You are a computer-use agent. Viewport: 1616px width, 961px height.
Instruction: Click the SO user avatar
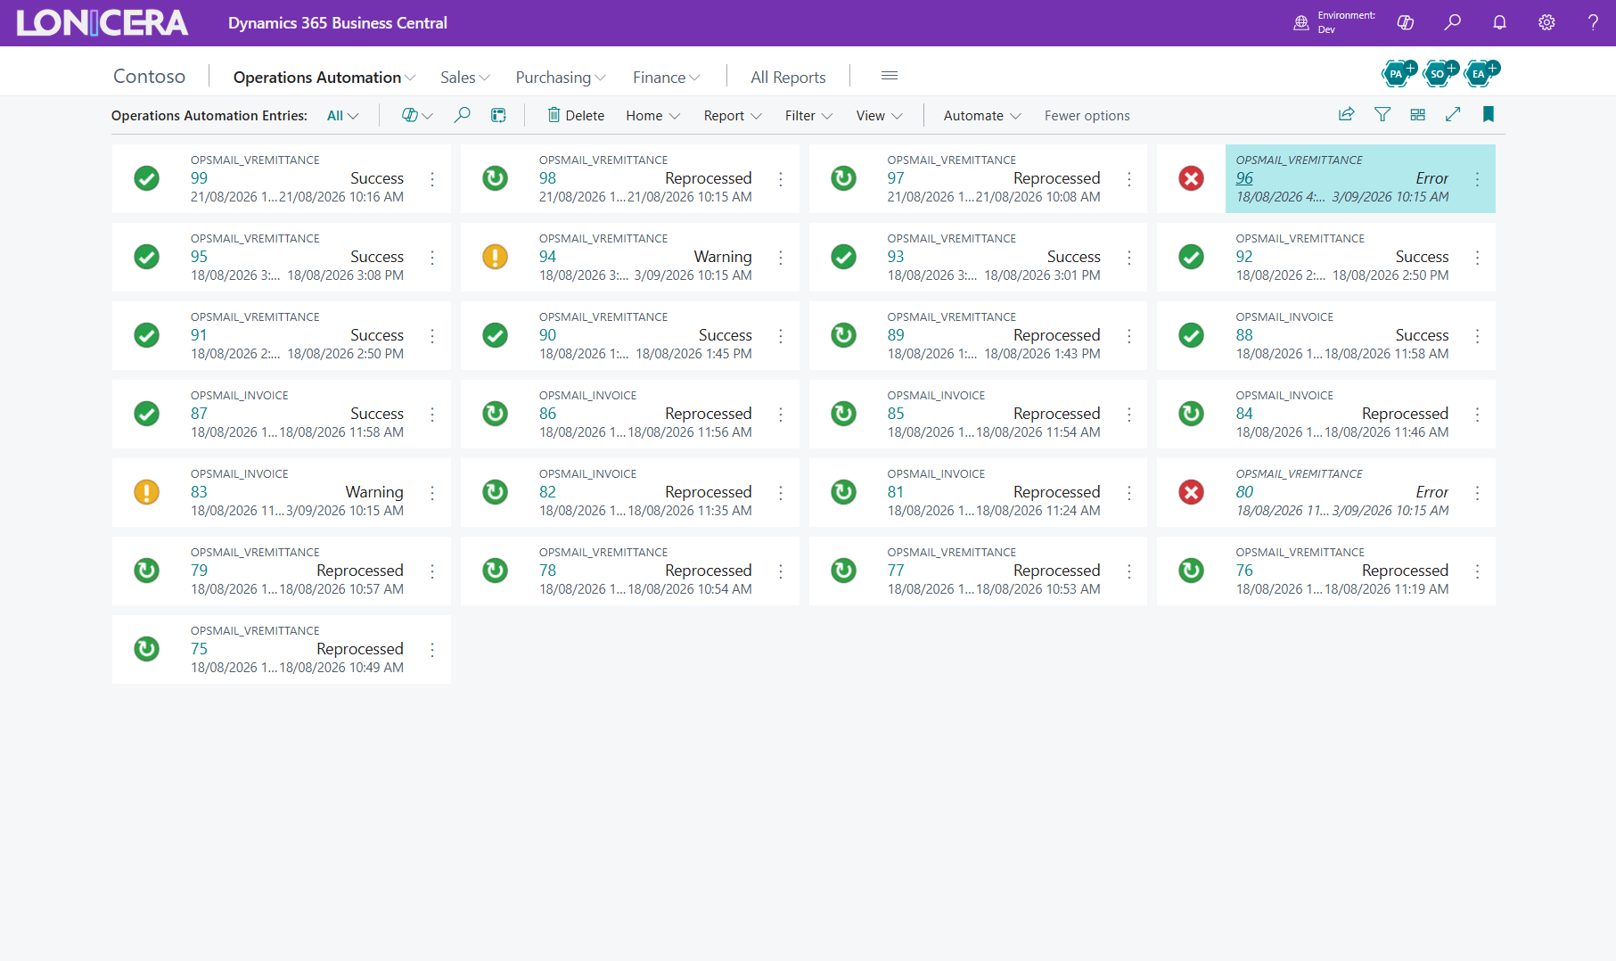click(1438, 73)
